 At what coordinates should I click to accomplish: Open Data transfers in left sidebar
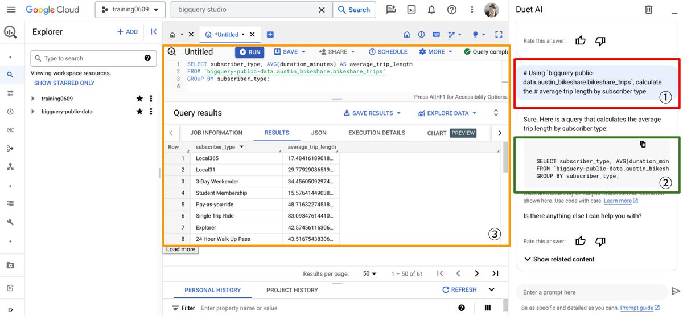tap(10, 93)
